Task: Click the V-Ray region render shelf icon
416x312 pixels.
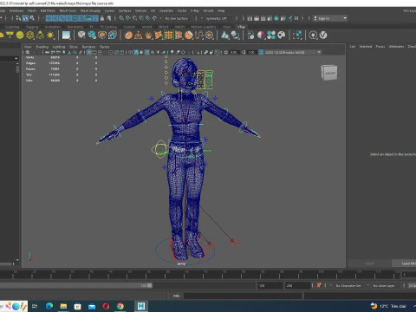Action: (x=297, y=36)
